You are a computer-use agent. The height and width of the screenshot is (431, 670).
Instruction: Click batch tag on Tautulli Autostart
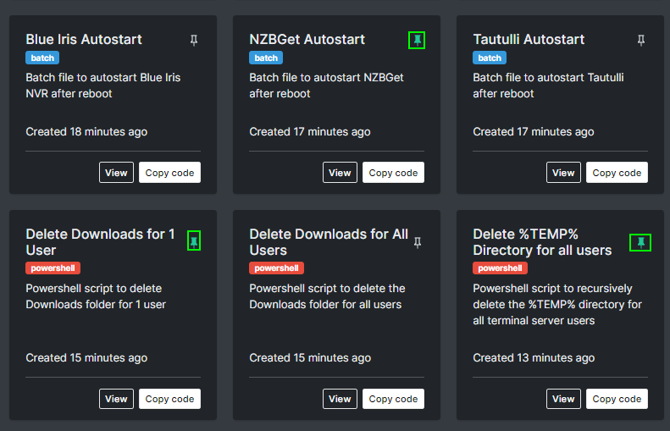click(x=490, y=58)
